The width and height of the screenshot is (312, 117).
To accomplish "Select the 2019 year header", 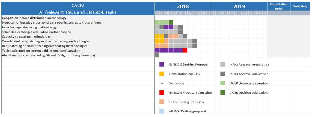I will point(239,6).
